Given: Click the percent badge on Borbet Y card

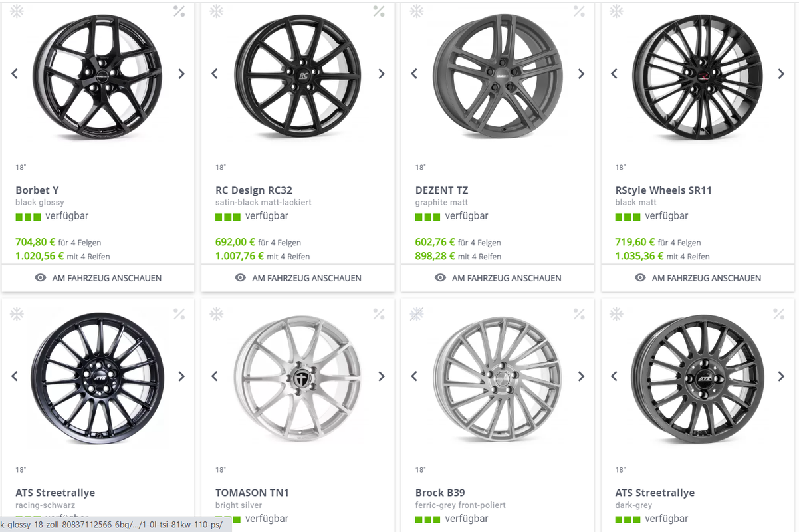Looking at the screenshot, I should click(x=179, y=11).
